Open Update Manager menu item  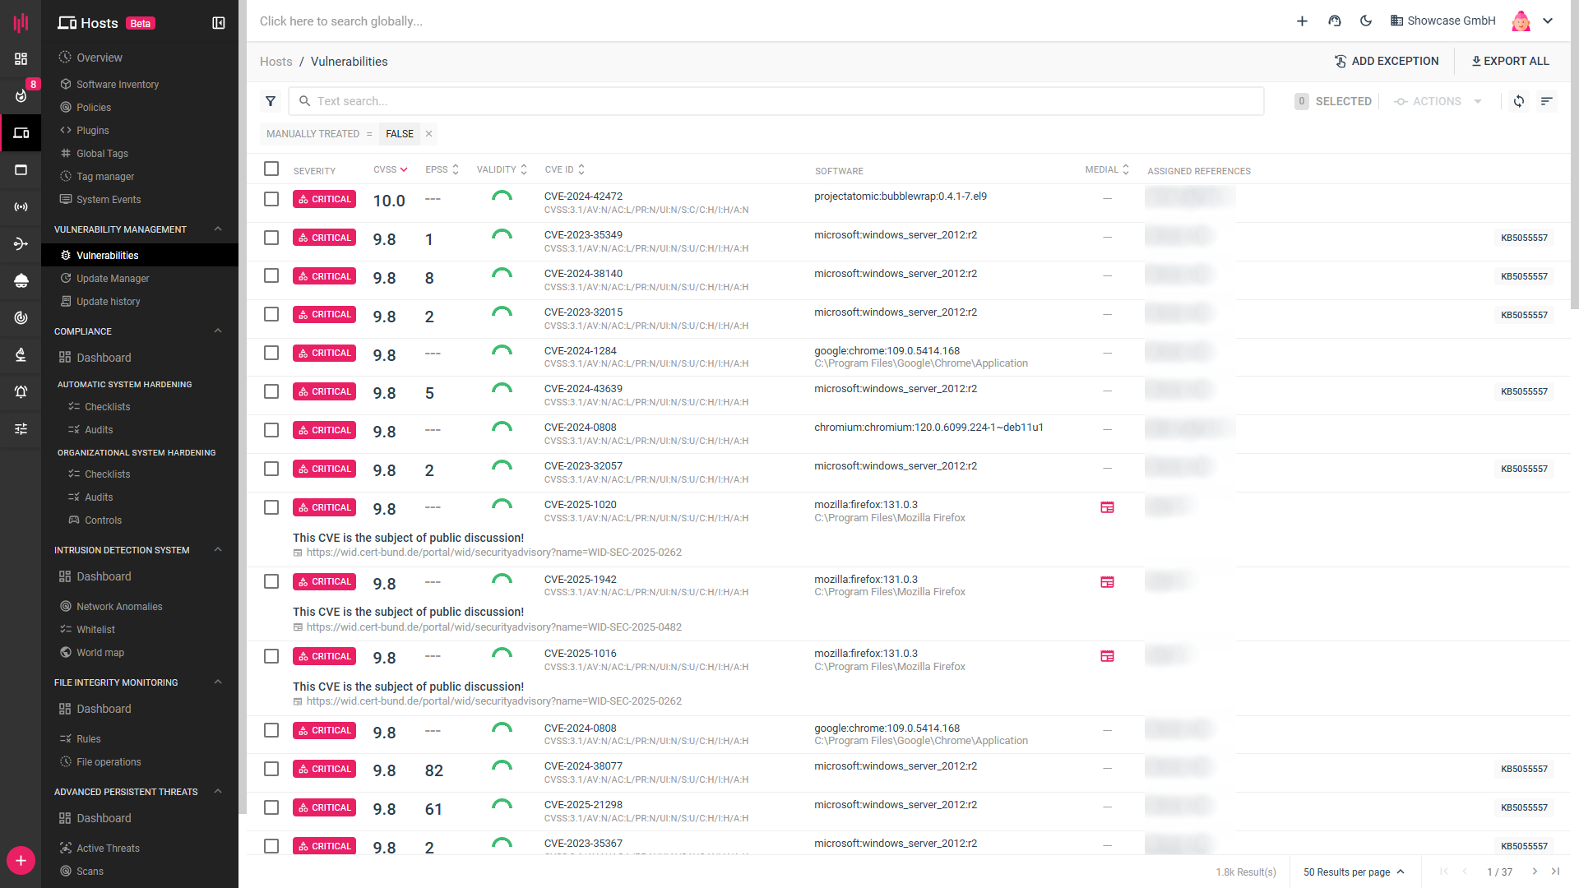(113, 279)
